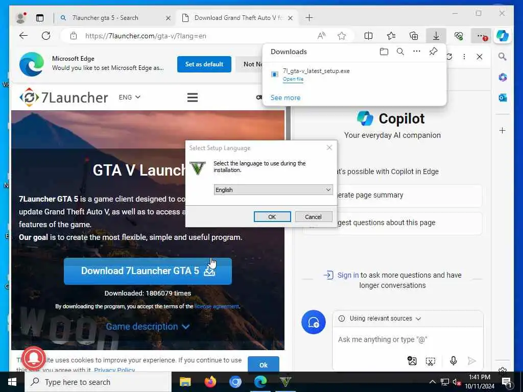Image resolution: width=523 pixels, height=392 pixels.
Task: Click Windows Type here to search box
Action: point(98,382)
